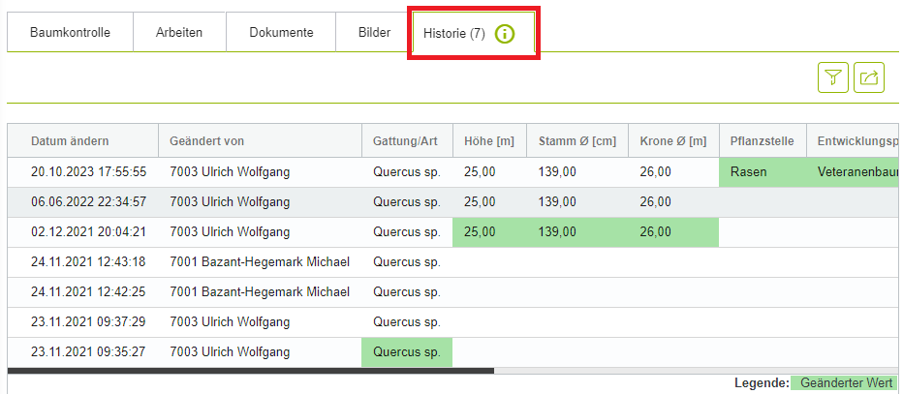Click the export/share icon button
The width and height of the screenshot is (903, 394).
point(868,77)
